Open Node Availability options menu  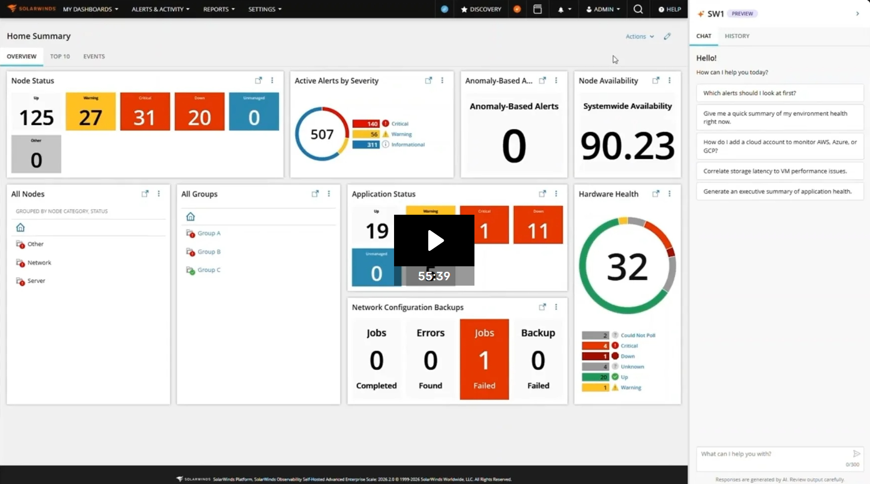click(669, 80)
